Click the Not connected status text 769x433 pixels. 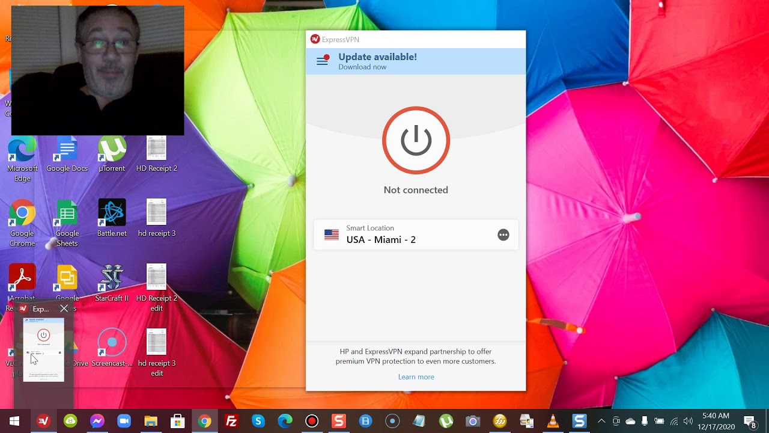pyautogui.click(x=416, y=190)
